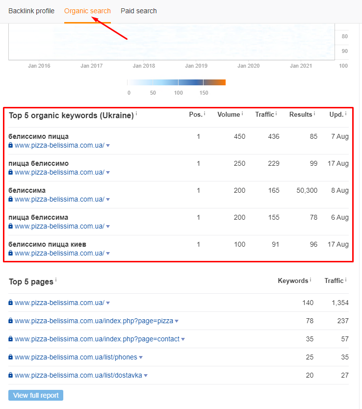Click the info icon beside Top 5 pages
Screen dimensions: 362x409
click(56, 280)
